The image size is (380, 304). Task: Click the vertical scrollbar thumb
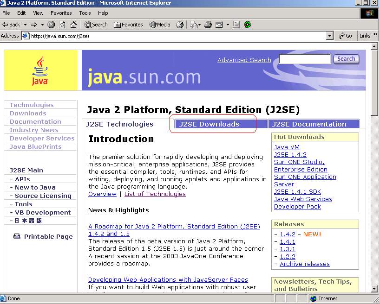click(374, 82)
